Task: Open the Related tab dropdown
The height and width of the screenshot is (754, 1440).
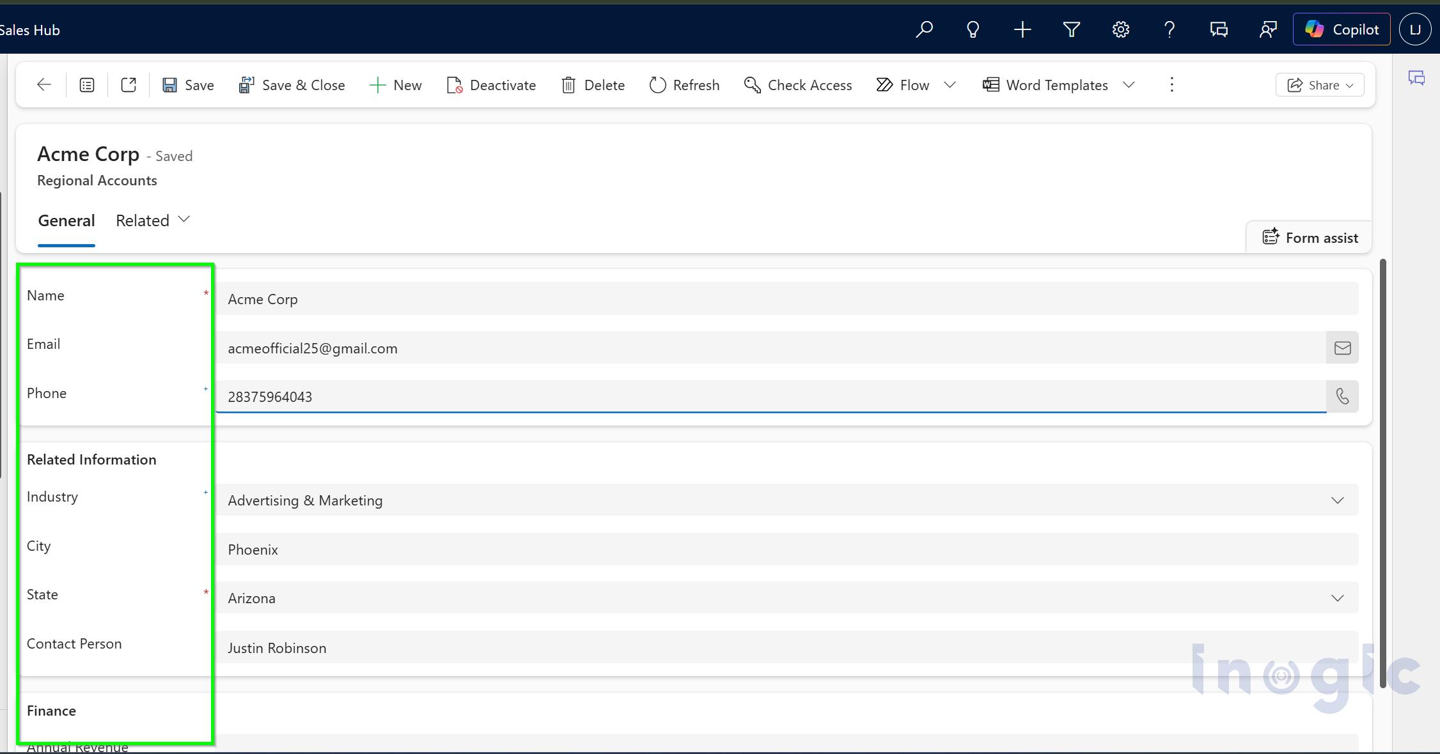Action: (153, 220)
